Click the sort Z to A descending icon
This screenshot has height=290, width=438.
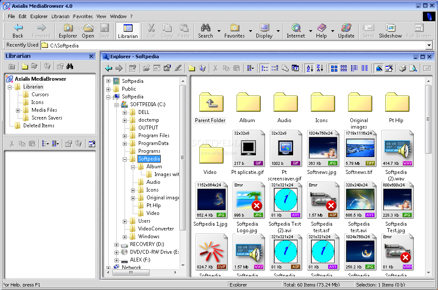[x=320, y=68]
